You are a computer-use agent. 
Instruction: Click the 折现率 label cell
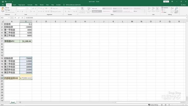pos(12,24)
